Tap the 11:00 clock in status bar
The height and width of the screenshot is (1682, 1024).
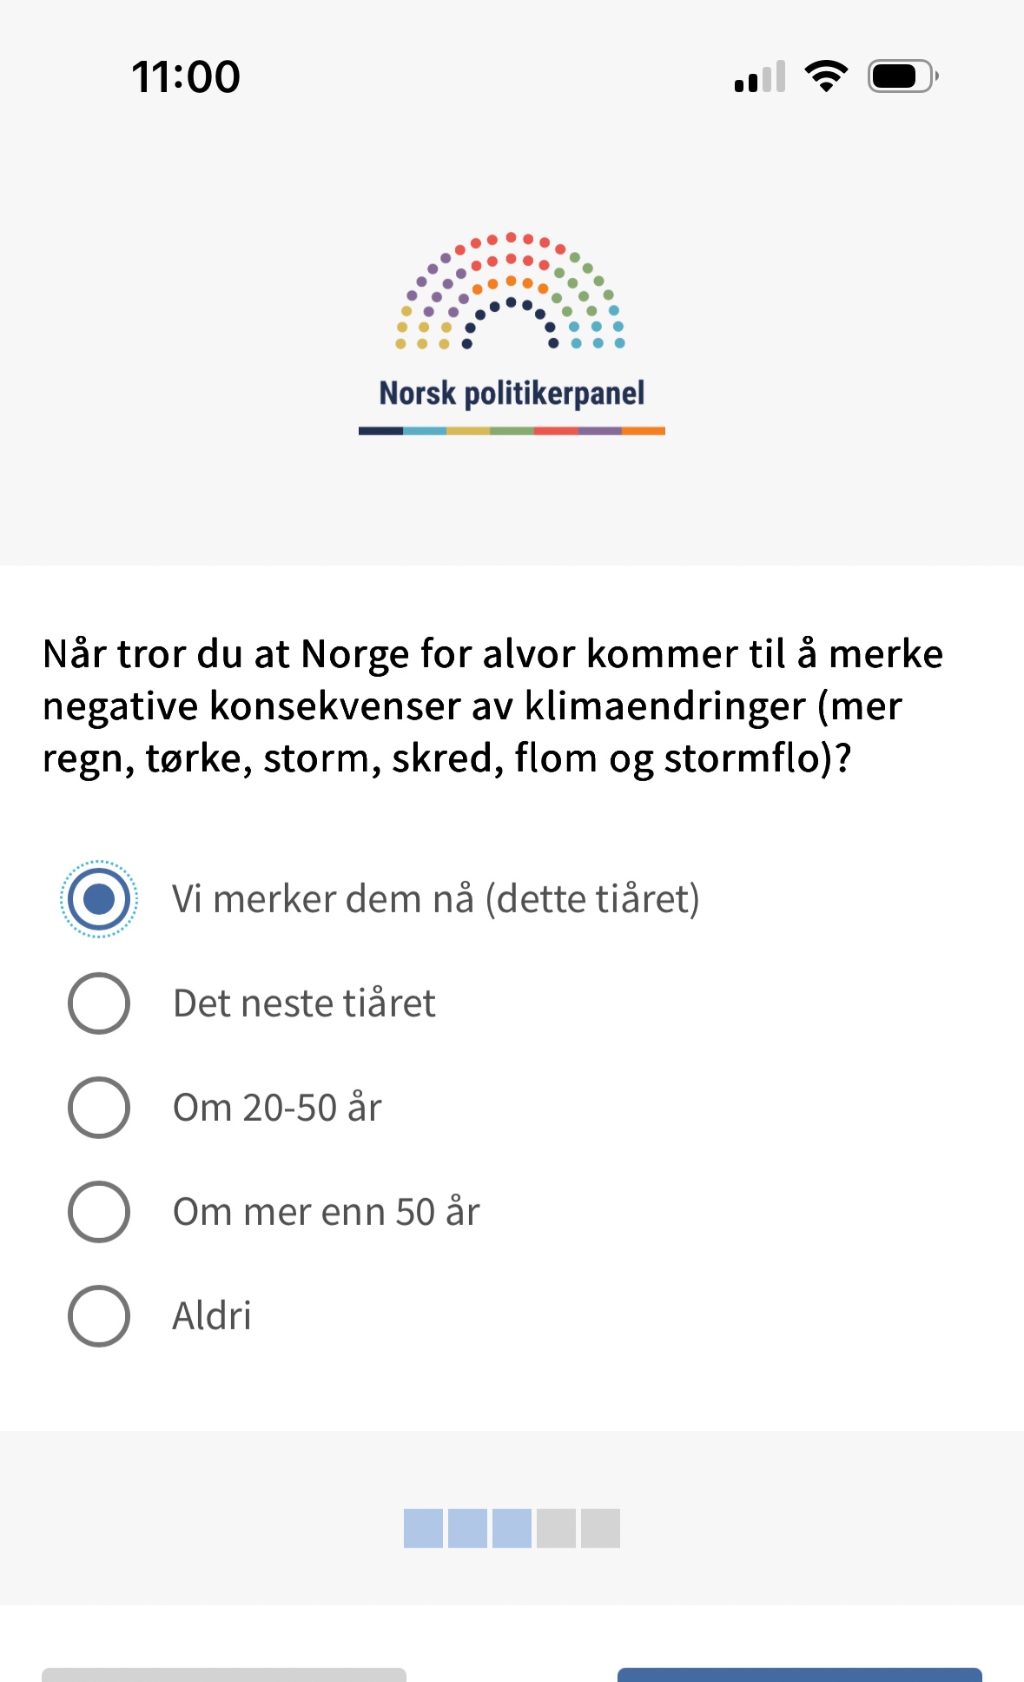(186, 76)
